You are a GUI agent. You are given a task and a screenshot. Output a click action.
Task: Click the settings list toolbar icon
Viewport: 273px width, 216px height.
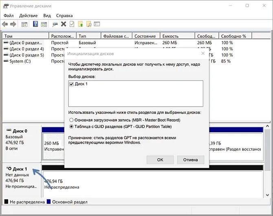(97, 24)
